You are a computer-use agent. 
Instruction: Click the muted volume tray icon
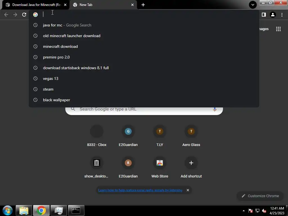click(x=264, y=211)
